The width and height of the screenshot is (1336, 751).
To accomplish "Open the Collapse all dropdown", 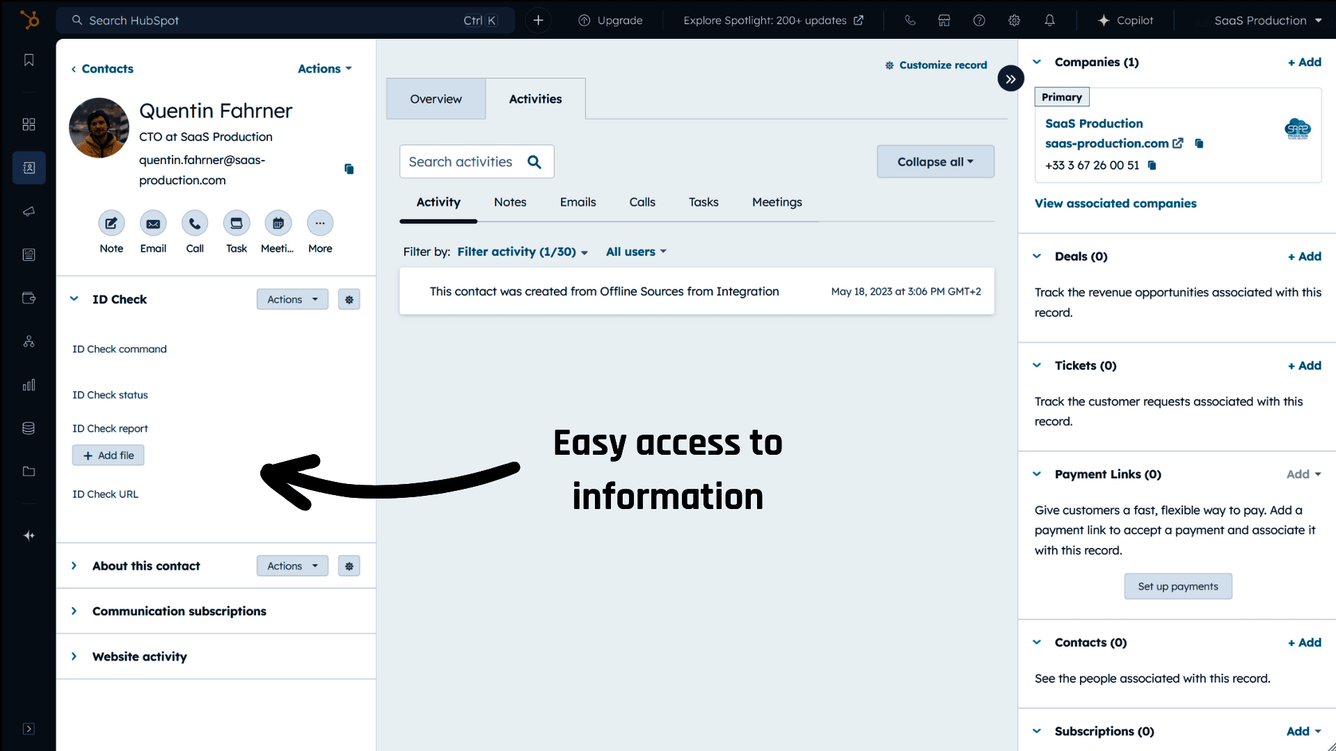I will click(935, 161).
